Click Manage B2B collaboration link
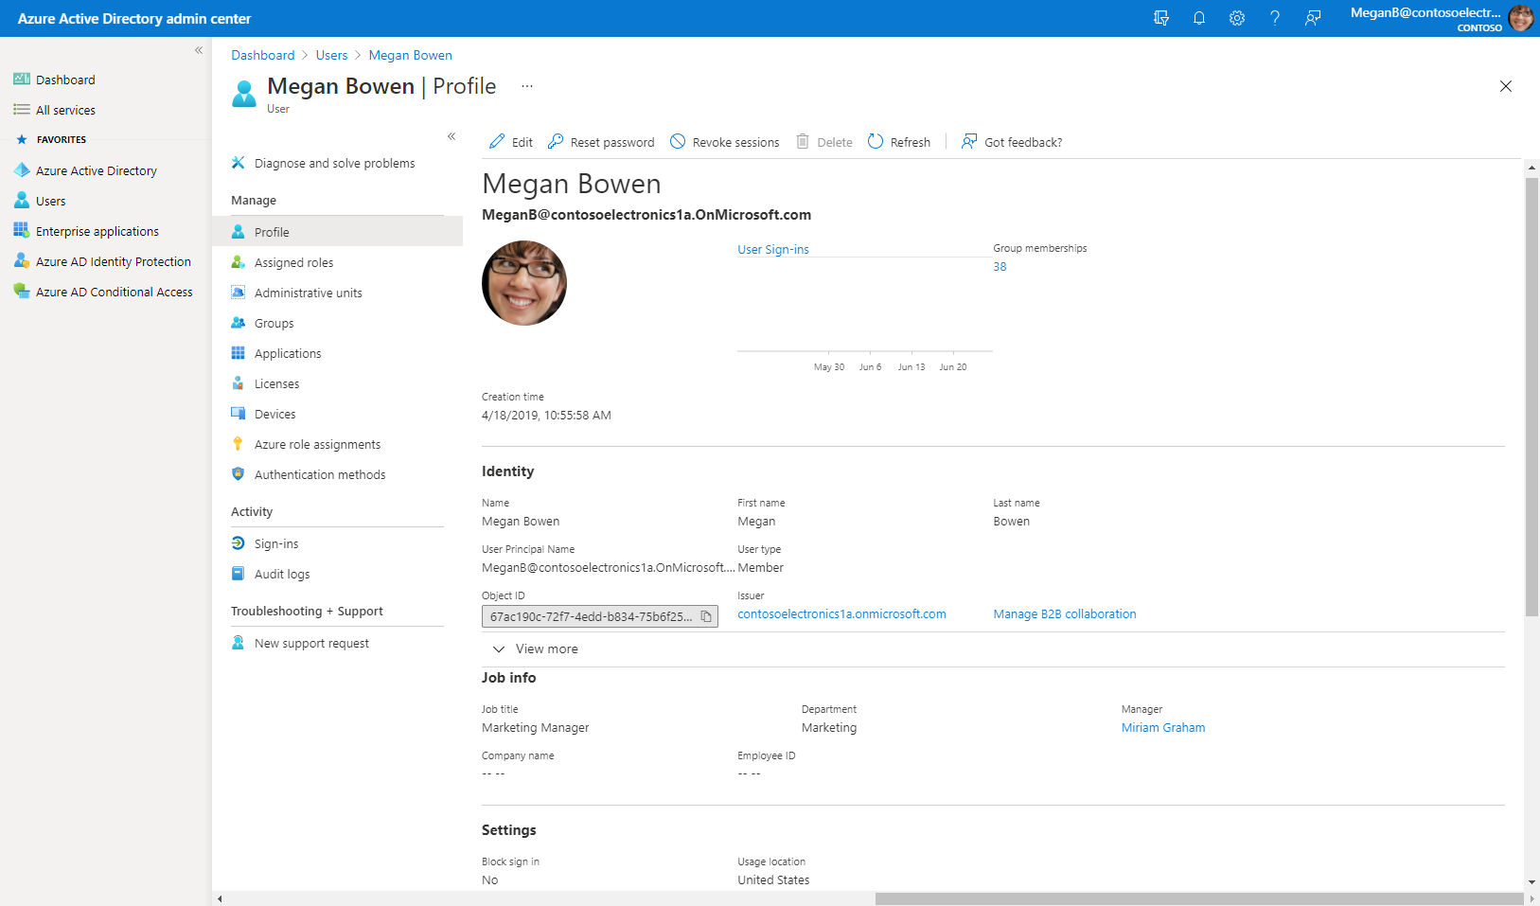The image size is (1540, 906). [1064, 614]
